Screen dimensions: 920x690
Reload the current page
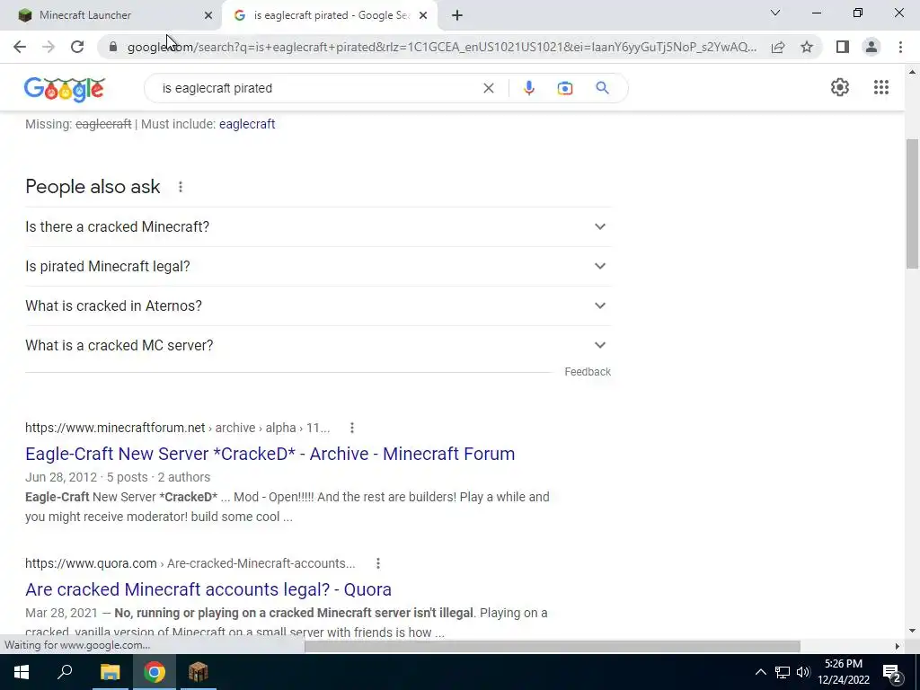77,47
